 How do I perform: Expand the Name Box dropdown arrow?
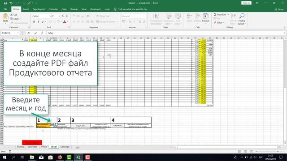18,33
